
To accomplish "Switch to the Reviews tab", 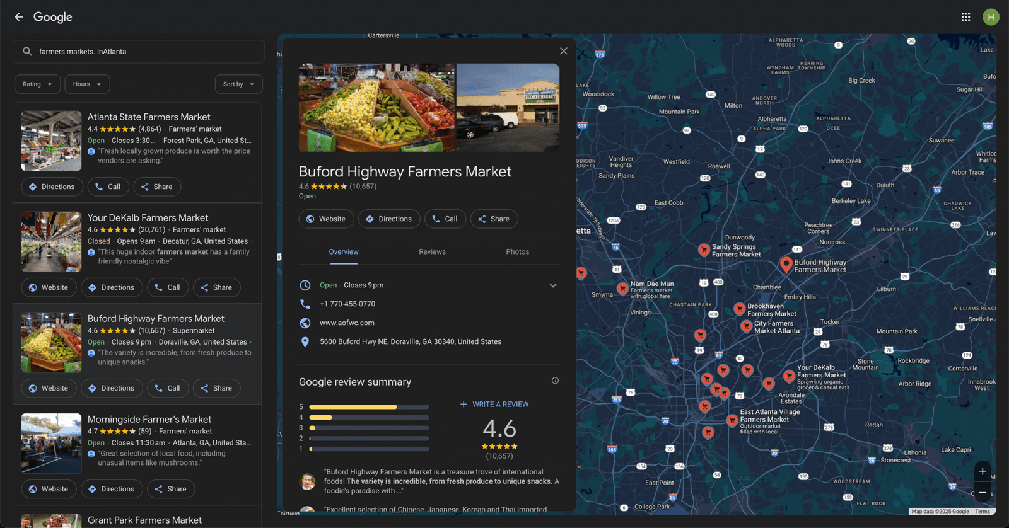I will [x=432, y=252].
